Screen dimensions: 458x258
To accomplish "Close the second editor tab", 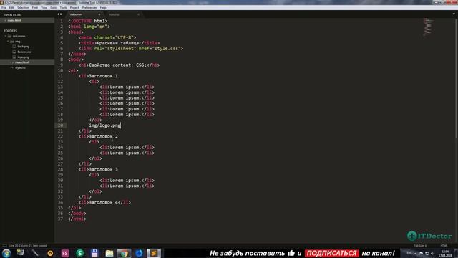I will coord(138,14).
